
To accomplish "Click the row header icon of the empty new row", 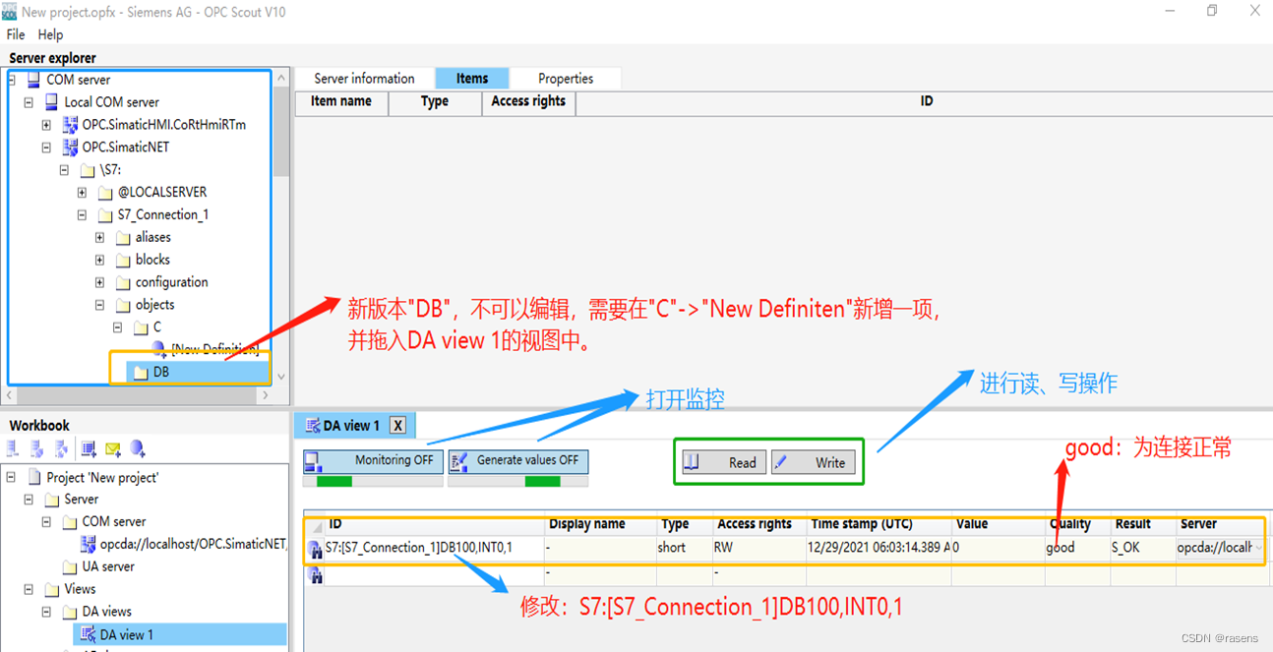I will click(315, 574).
